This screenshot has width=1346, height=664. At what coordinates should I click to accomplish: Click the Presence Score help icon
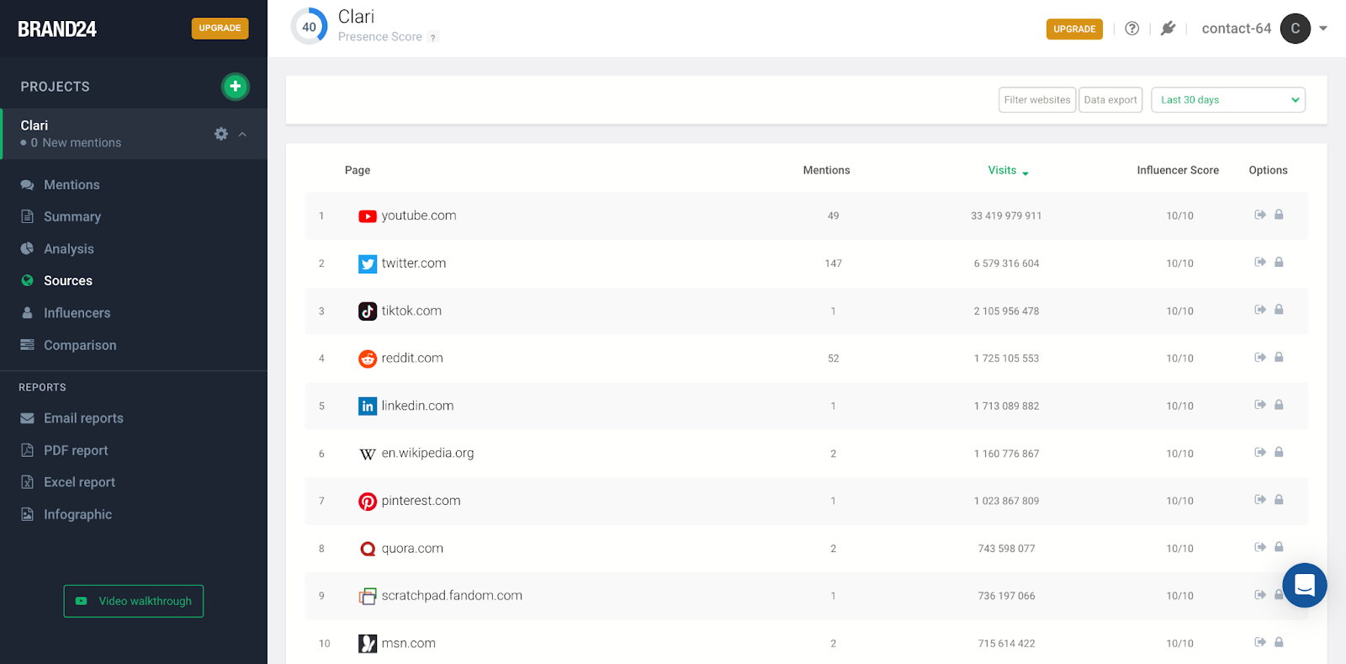(433, 37)
